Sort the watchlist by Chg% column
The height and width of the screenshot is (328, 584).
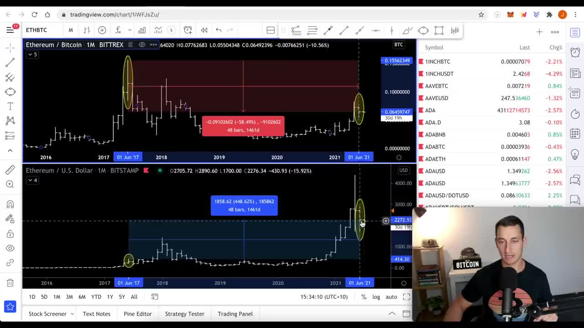555,47
